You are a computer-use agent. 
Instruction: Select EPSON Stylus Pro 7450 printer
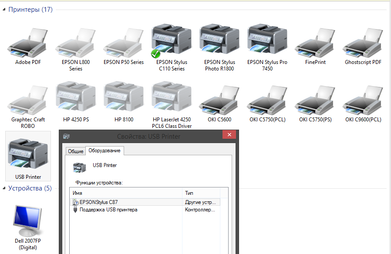(x=267, y=39)
